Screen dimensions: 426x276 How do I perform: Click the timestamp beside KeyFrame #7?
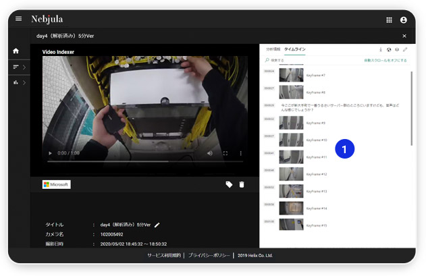coord(269,71)
